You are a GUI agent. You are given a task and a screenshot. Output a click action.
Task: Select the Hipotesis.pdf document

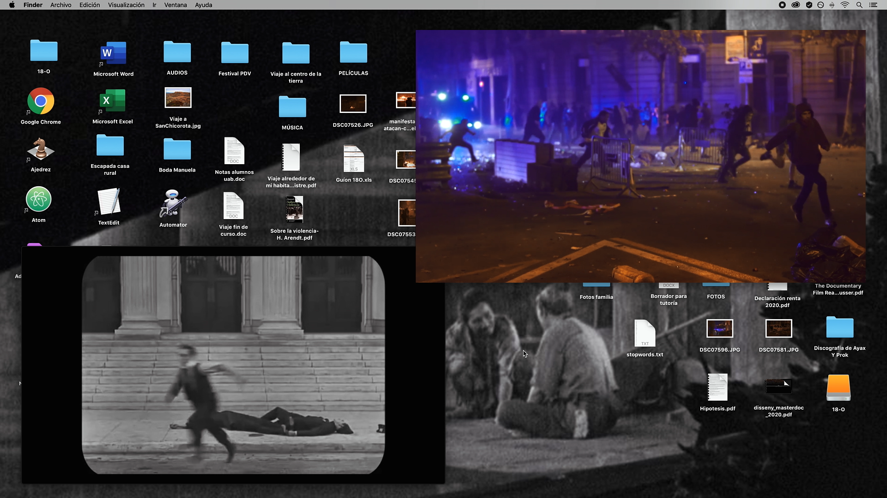717,387
